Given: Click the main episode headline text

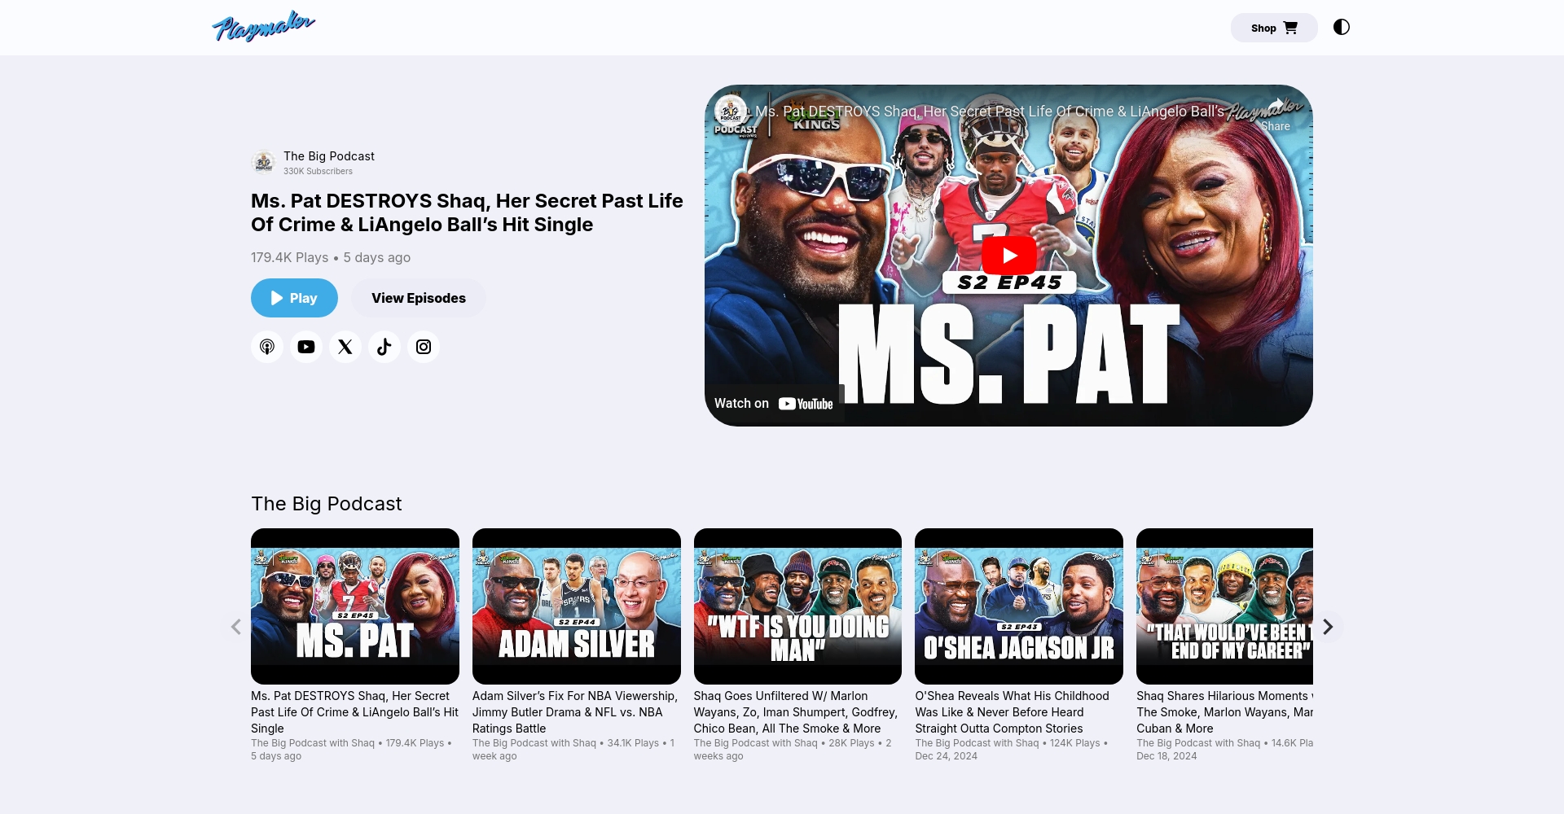Looking at the screenshot, I should click(467, 212).
